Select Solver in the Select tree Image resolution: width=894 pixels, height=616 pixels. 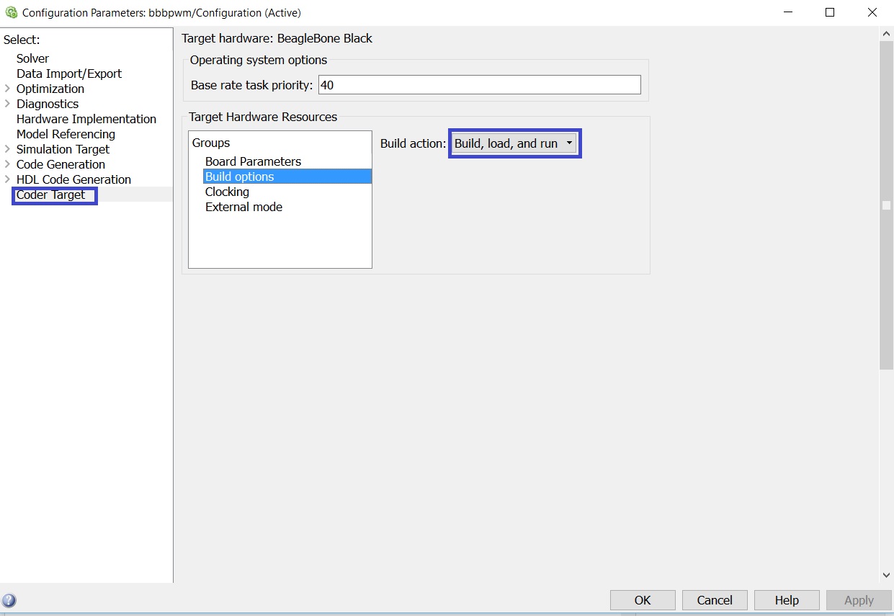click(x=32, y=58)
